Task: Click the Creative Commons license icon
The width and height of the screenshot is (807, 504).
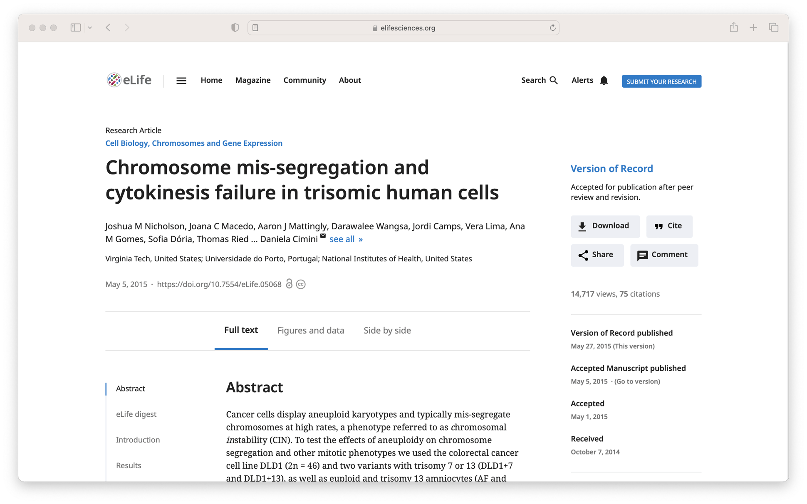Action: coord(301,284)
